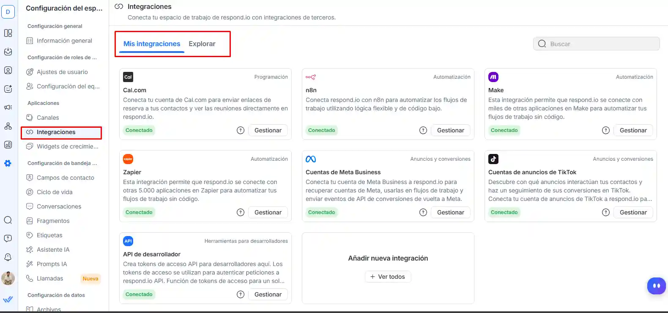Open the AI agents icon in rail
This screenshot has width=668, height=313.
8,89
